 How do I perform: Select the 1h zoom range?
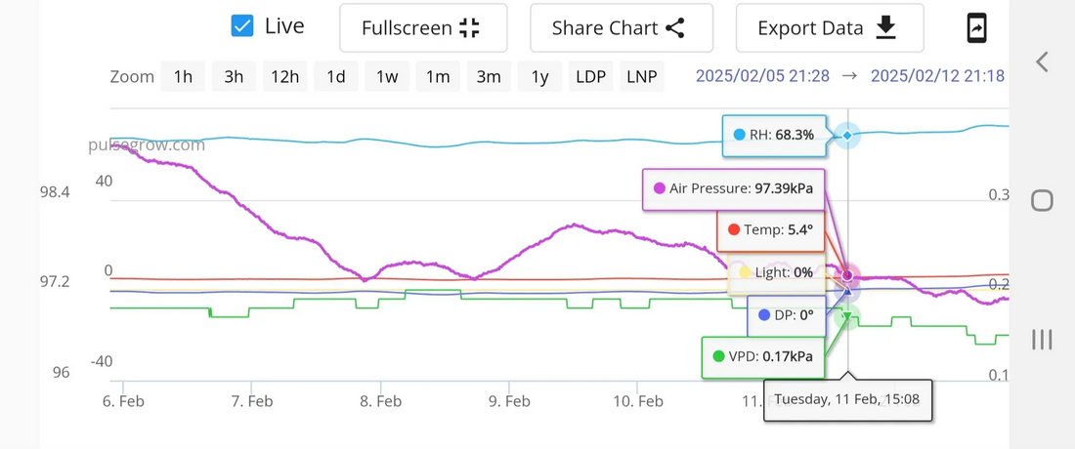183,77
